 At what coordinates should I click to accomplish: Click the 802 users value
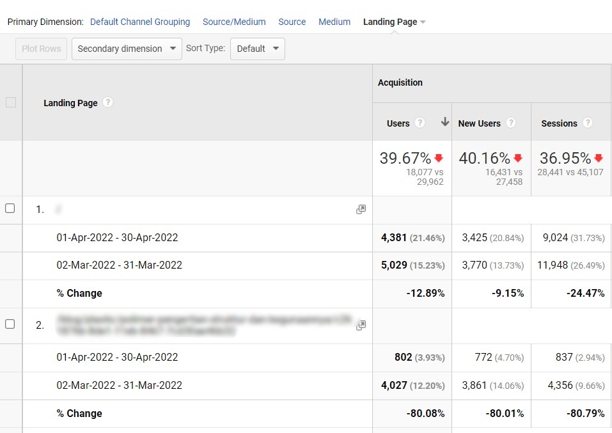click(403, 358)
